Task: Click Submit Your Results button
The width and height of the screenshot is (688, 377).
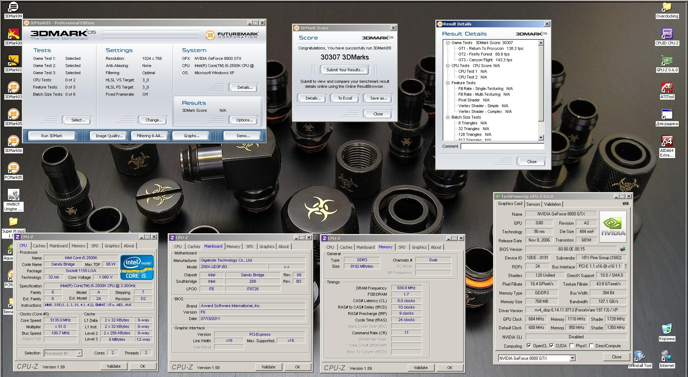Action: pyautogui.click(x=345, y=70)
